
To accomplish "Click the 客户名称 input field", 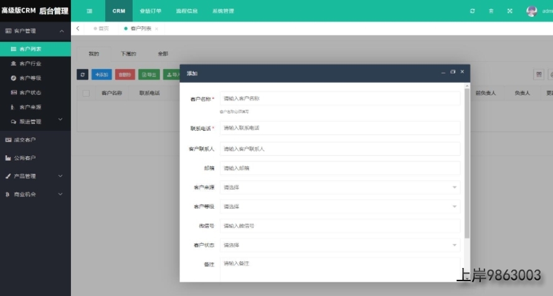I will point(339,98).
